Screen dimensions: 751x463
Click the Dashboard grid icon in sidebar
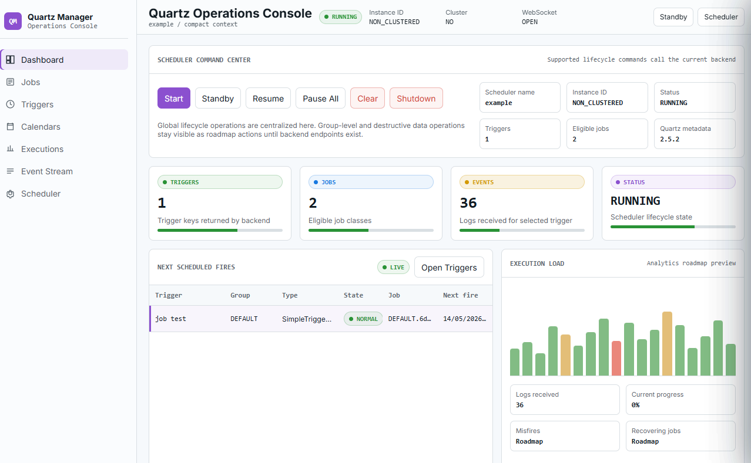click(10, 60)
